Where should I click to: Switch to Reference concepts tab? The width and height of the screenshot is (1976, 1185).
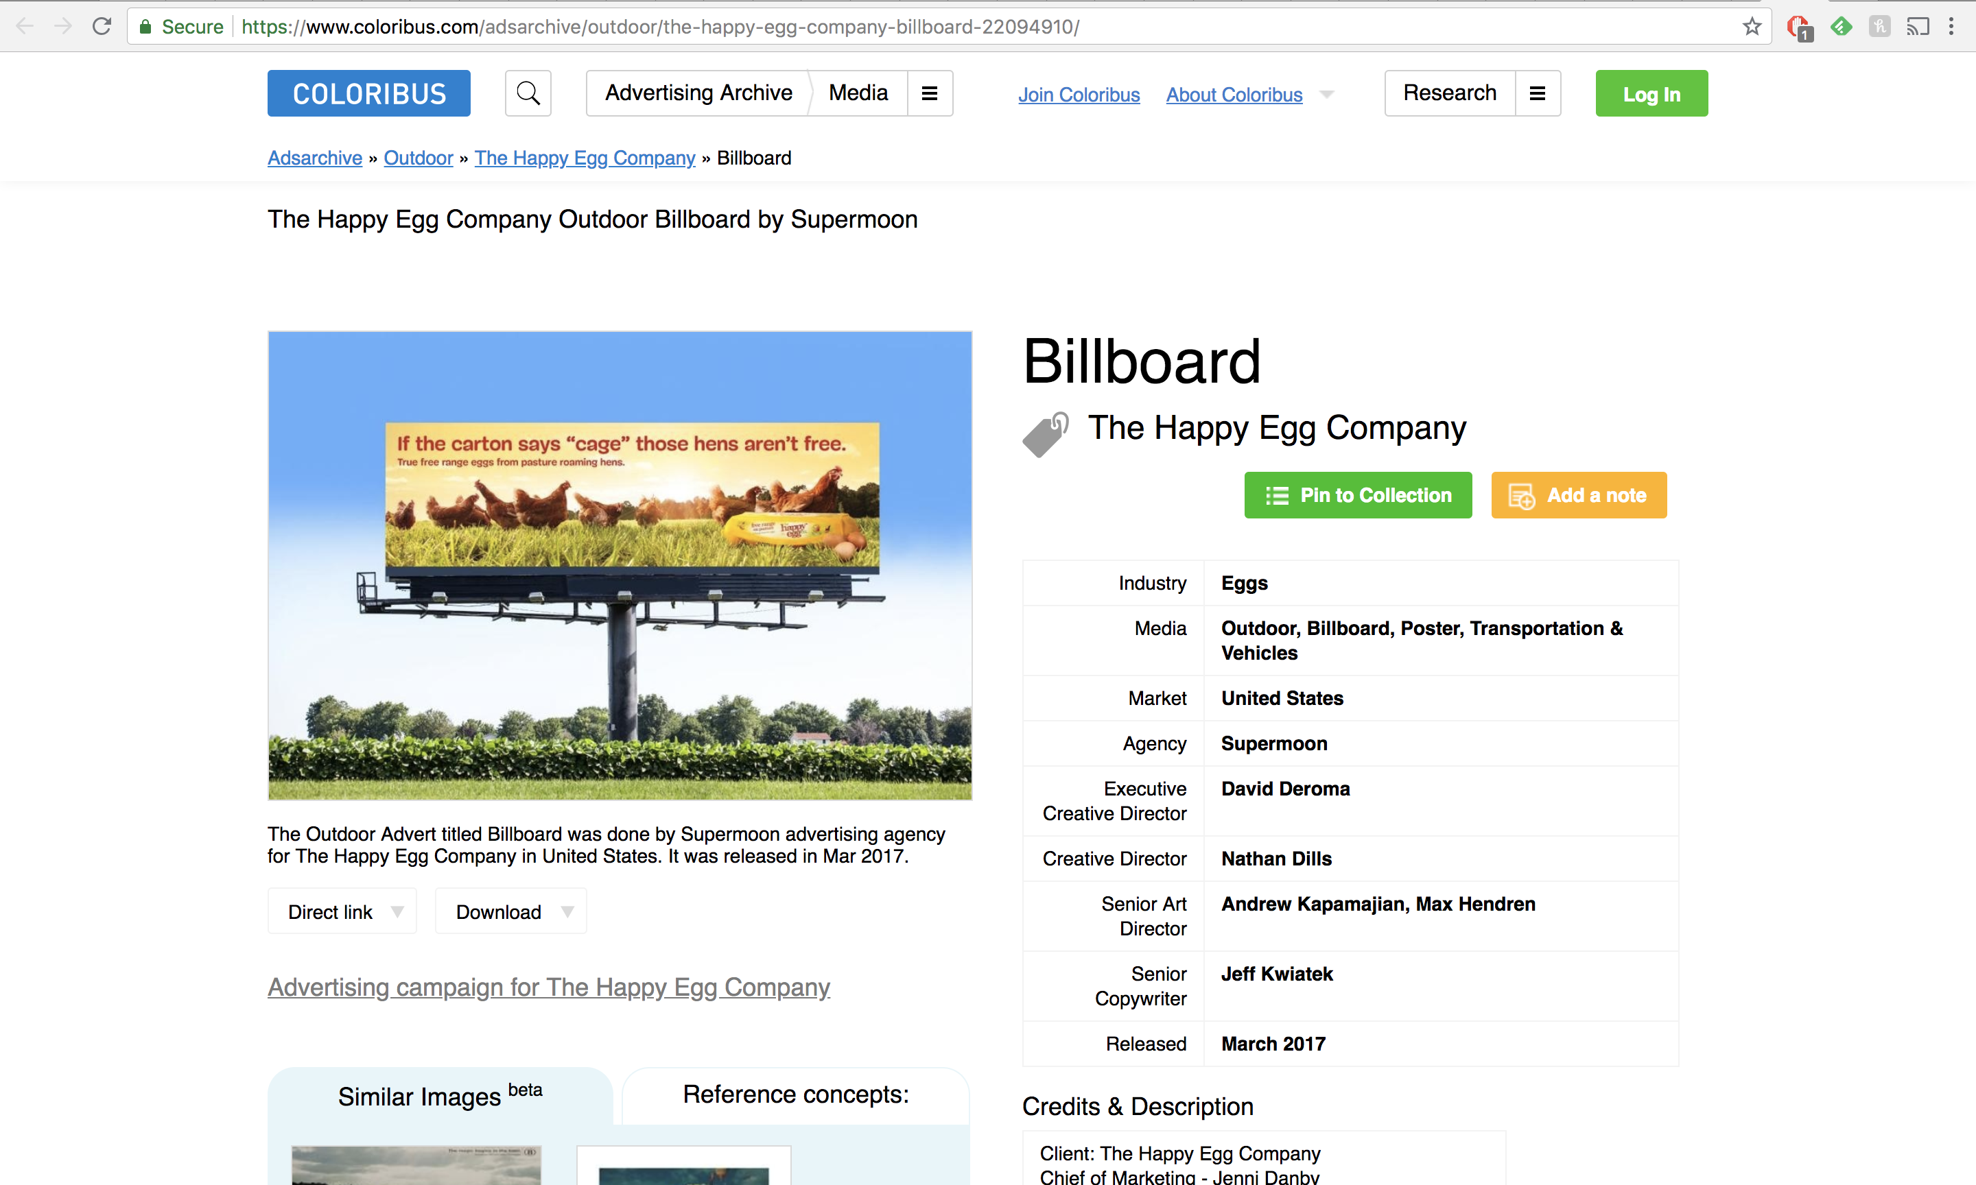795,1094
